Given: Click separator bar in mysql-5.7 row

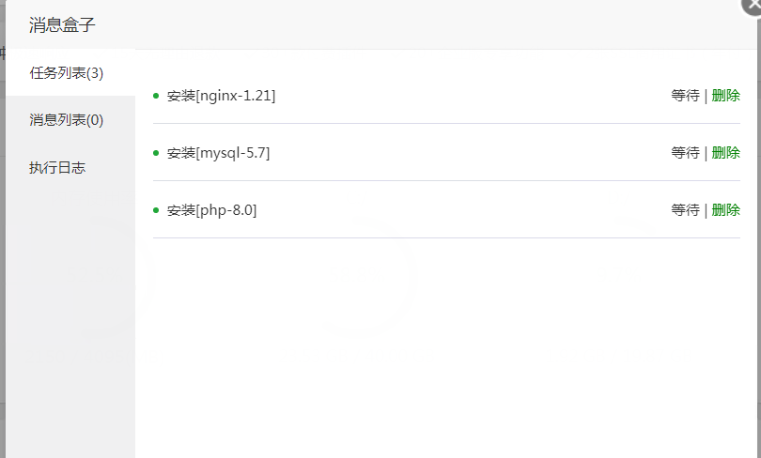Looking at the screenshot, I should [706, 153].
